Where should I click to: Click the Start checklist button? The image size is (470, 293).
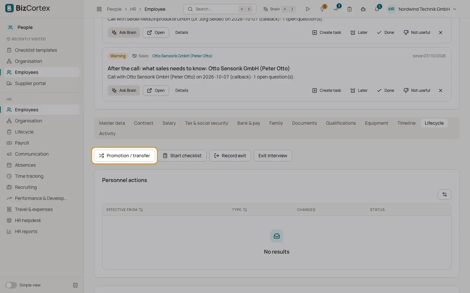tap(182, 156)
